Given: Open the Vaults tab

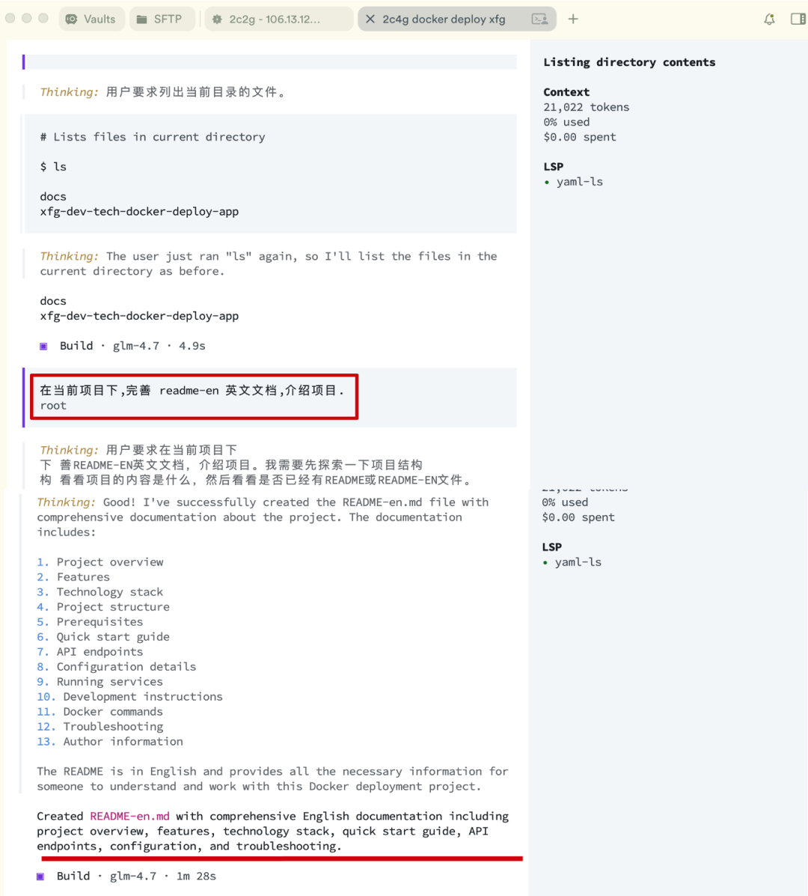Looking at the screenshot, I should [x=91, y=19].
